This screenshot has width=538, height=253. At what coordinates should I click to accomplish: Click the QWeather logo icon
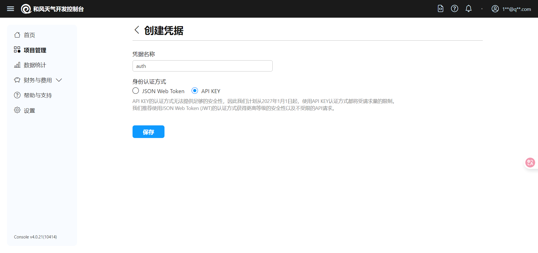(x=26, y=9)
